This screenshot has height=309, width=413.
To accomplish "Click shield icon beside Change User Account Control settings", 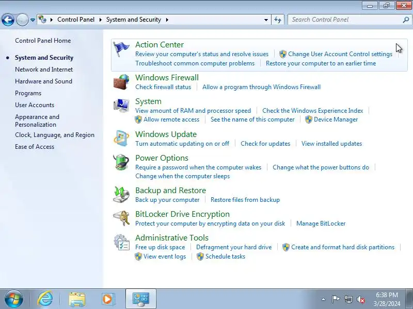I will [x=283, y=54].
